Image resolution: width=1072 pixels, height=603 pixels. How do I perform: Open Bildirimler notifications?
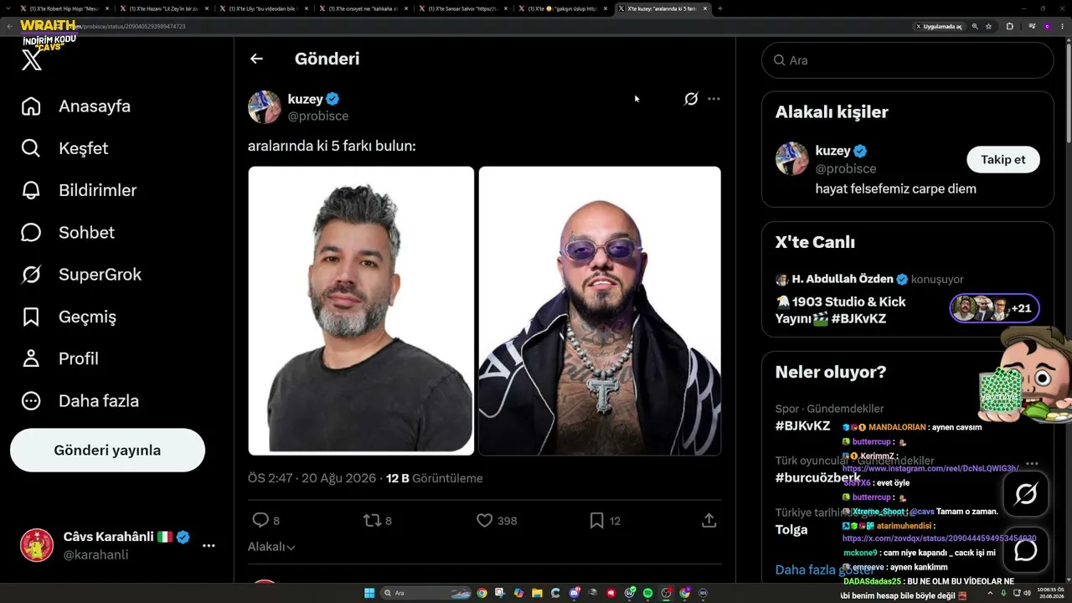pos(79,190)
